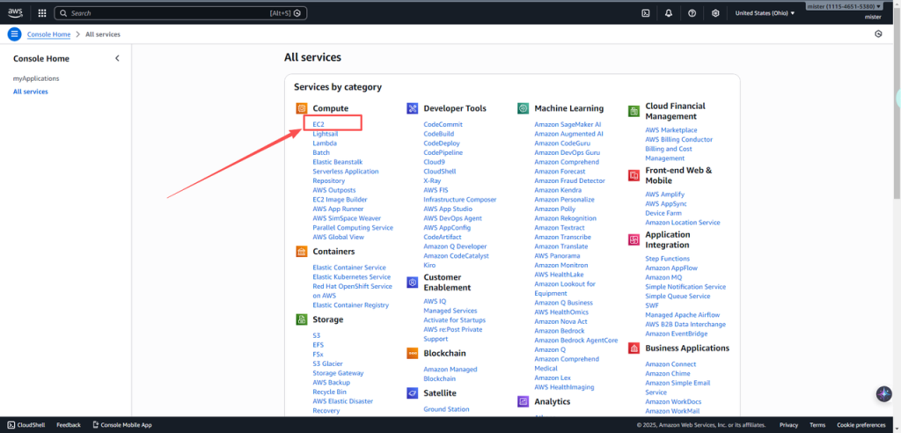Open CloudShell from the footer bar
This screenshot has height=433, width=901.
[26, 425]
